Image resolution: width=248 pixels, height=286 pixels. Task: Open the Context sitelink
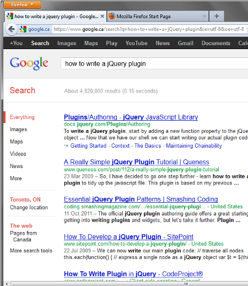click(x=120, y=145)
